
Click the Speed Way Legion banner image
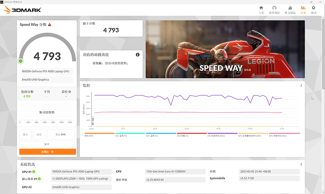225,49
